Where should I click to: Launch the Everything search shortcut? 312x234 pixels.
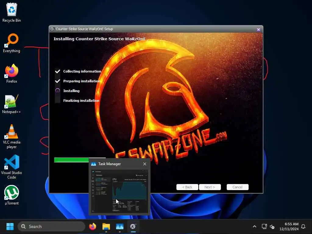tap(12, 43)
